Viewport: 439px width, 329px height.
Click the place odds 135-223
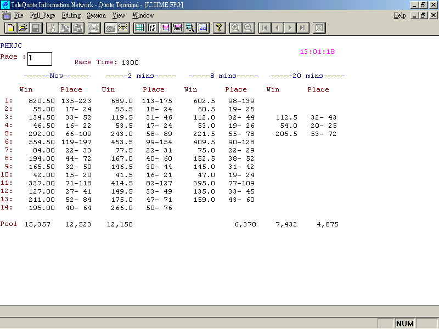[76, 101]
